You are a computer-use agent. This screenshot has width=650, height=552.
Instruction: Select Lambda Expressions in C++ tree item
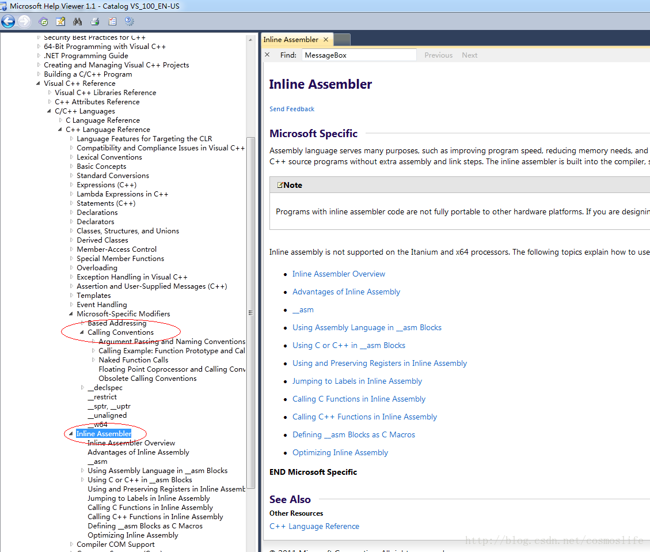(x=122, y=194)
